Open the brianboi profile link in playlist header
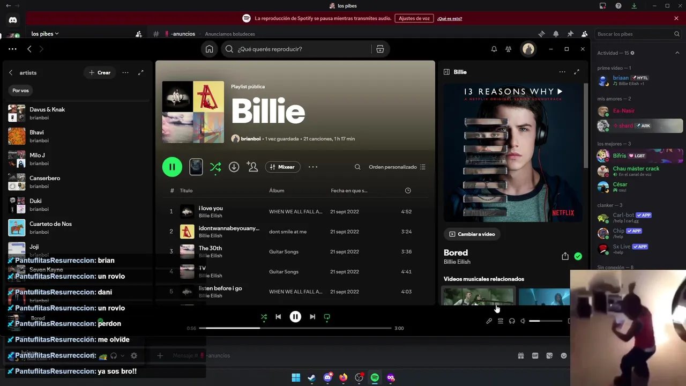The height and width of the screenshot is (386, 686). tap(250, 138)
